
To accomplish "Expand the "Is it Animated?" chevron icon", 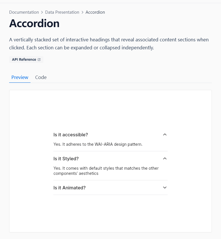I will point(165,188).
